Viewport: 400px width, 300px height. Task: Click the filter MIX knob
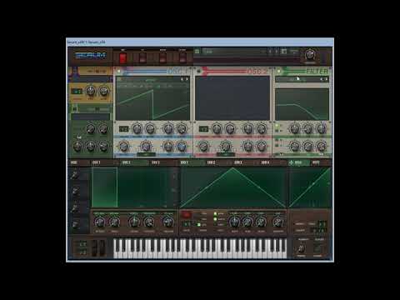322,146
